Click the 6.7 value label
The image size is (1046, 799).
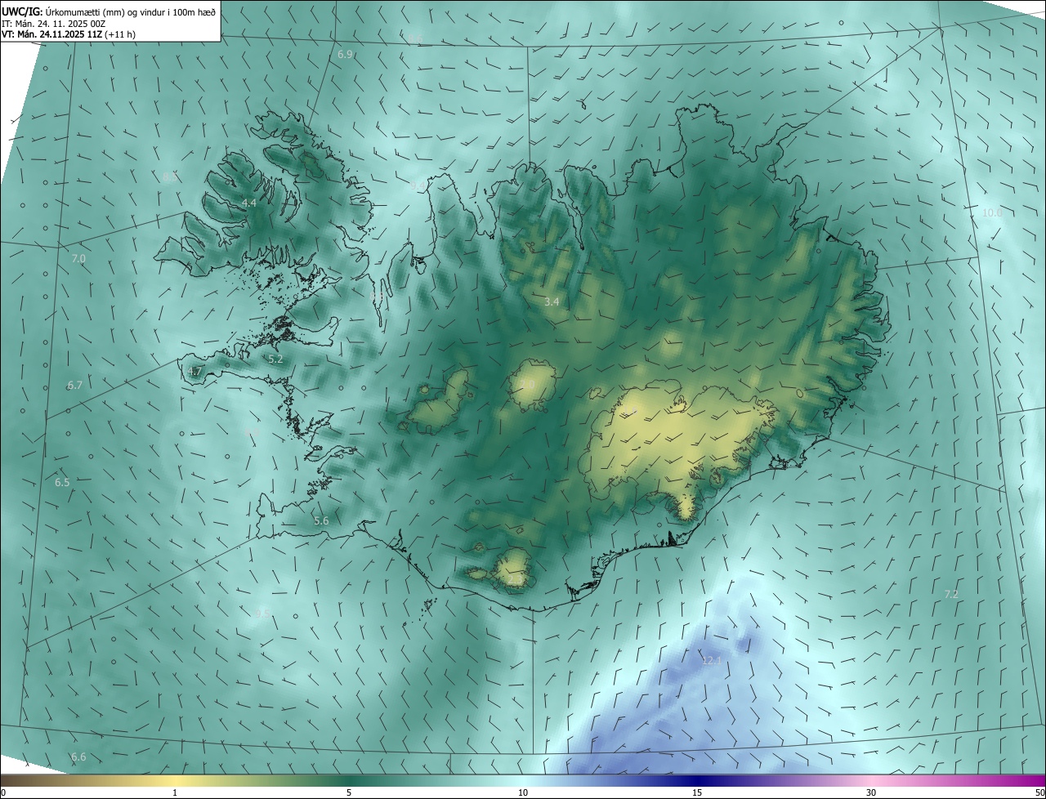[75, 385]
